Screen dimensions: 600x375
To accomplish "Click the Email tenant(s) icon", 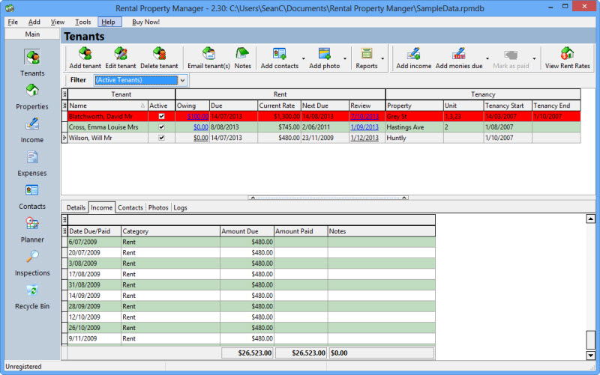I will (208, 58).
